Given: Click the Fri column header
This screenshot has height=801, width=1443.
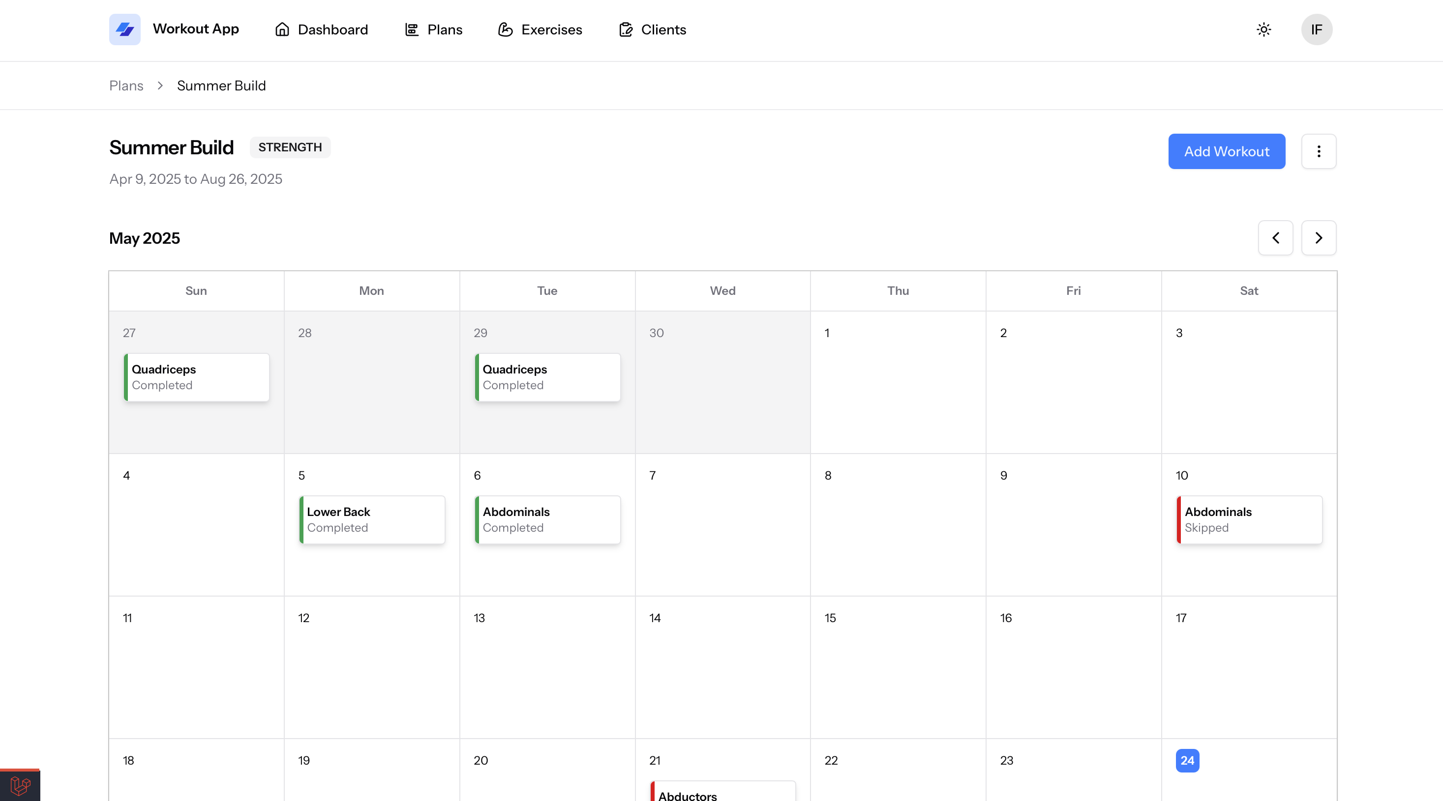Looking at the screenshot, I should pyautogui.click(x=1074, y=291).
